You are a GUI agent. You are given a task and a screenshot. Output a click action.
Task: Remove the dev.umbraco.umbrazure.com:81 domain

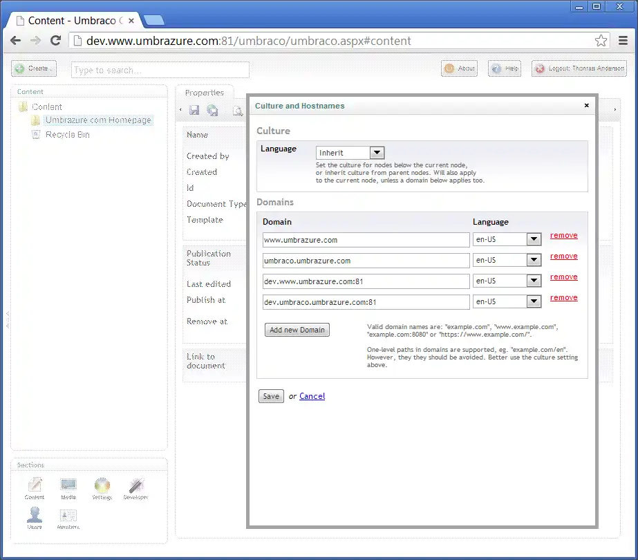[563, 297]
